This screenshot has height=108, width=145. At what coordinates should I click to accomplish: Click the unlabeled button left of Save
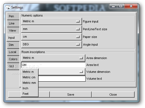point(29,95)
